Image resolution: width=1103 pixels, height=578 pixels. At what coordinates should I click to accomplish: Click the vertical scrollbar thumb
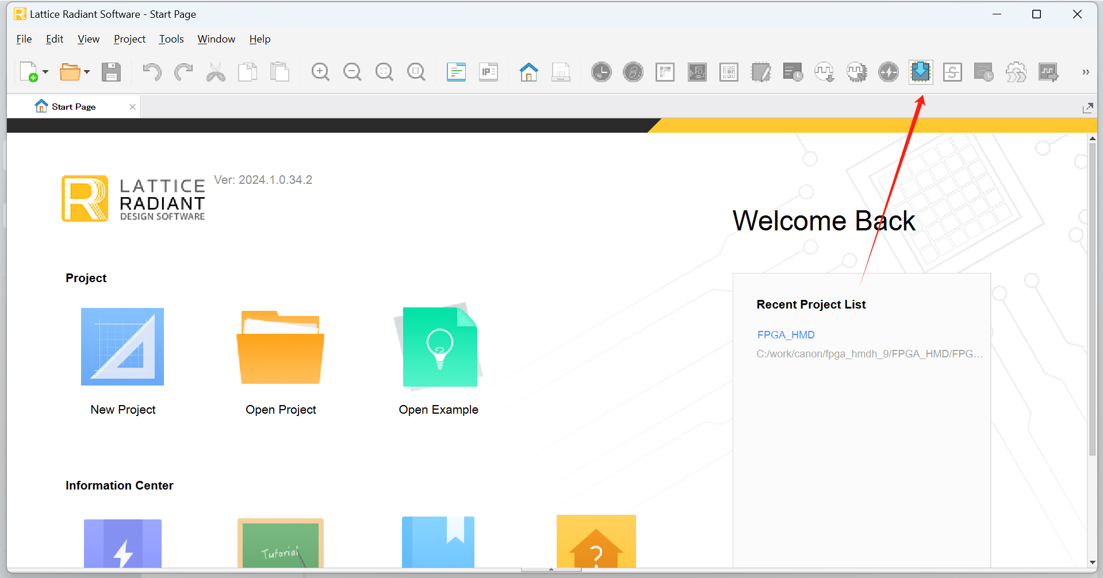1092,299
